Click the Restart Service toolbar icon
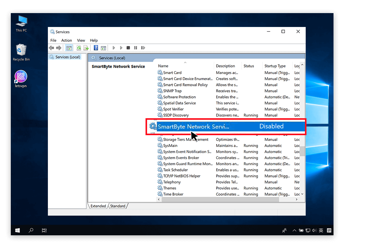Image resolution: width=386 pixels, height=248 pixels. coord(143,48)
